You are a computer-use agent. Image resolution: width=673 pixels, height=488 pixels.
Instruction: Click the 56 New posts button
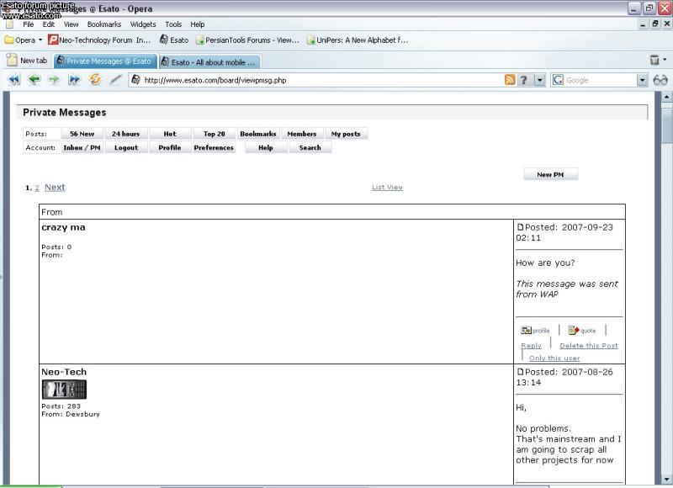pos(82,134)
